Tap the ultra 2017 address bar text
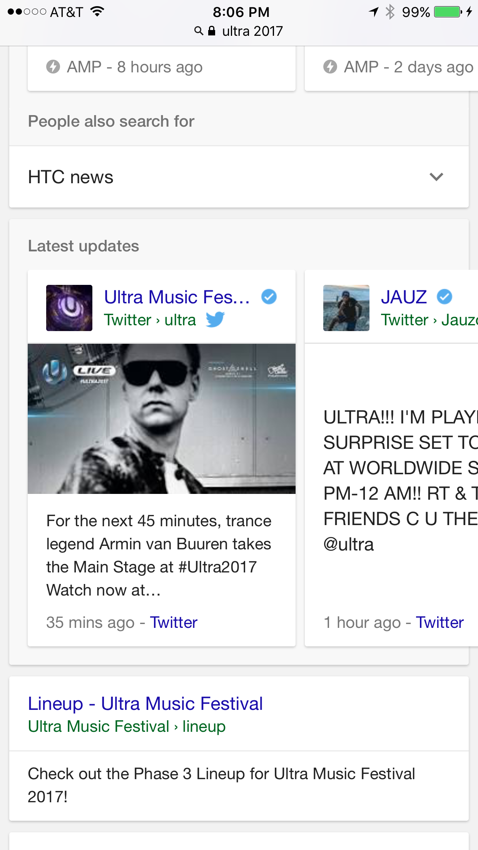The width and height of the screenshot is (478, 850). pos(252,31)
